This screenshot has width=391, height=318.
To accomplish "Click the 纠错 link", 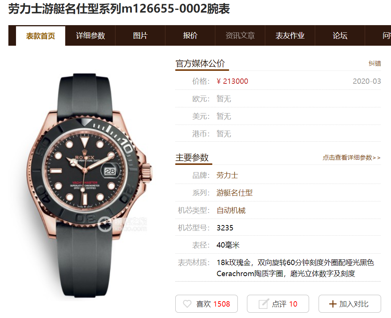I will click(375, 64).
